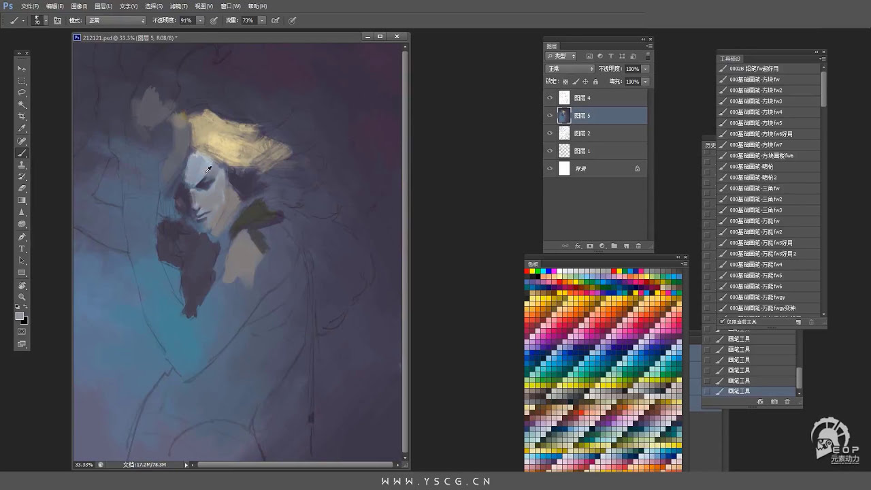The height and width of the screenshot is (490, 871).
Task: Click the airbrush build-up icon next to flow
Action: (x=276, y=20)
